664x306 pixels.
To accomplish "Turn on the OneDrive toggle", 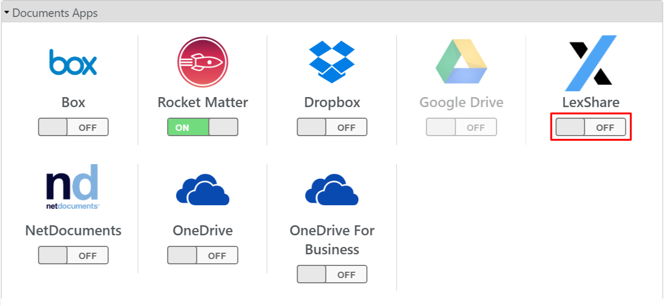I will 203,255.
